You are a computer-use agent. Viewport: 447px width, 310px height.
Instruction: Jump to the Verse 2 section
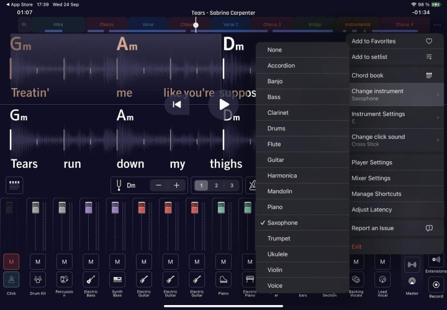[230, 25]
